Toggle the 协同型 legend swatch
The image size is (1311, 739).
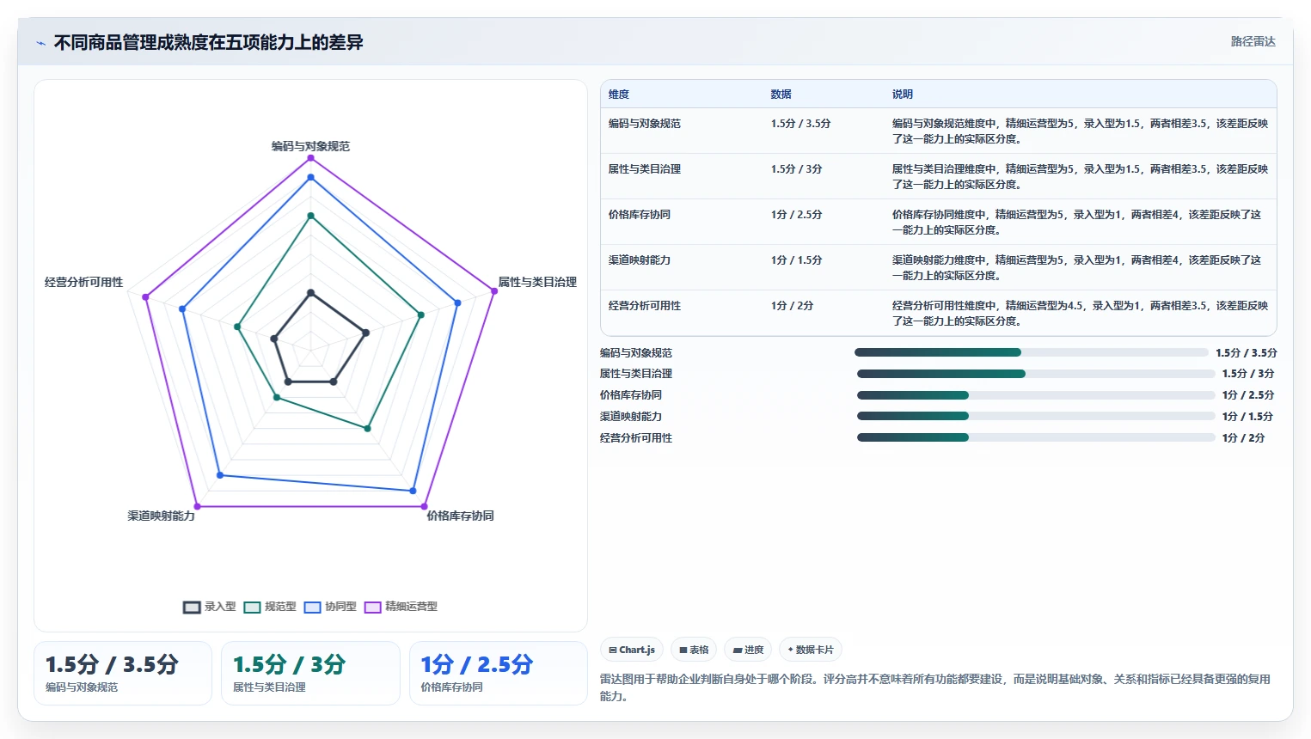click(x=312, y=607)
